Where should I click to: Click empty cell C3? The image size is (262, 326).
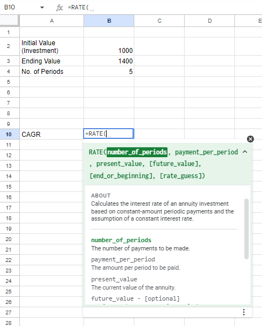coord(159,61)
